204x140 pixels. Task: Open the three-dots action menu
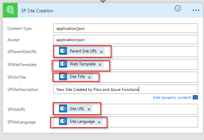pos(196,10)
